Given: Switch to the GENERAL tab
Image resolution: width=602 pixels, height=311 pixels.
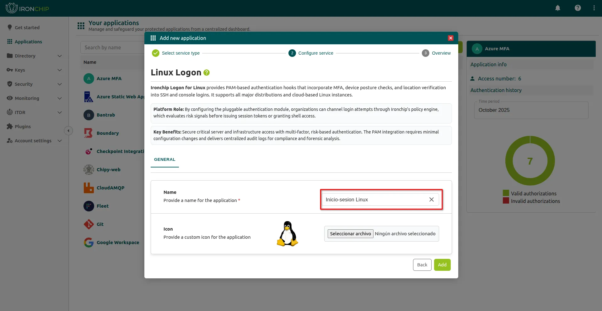Looking at the screenshot, I should [x=165, y=160].
